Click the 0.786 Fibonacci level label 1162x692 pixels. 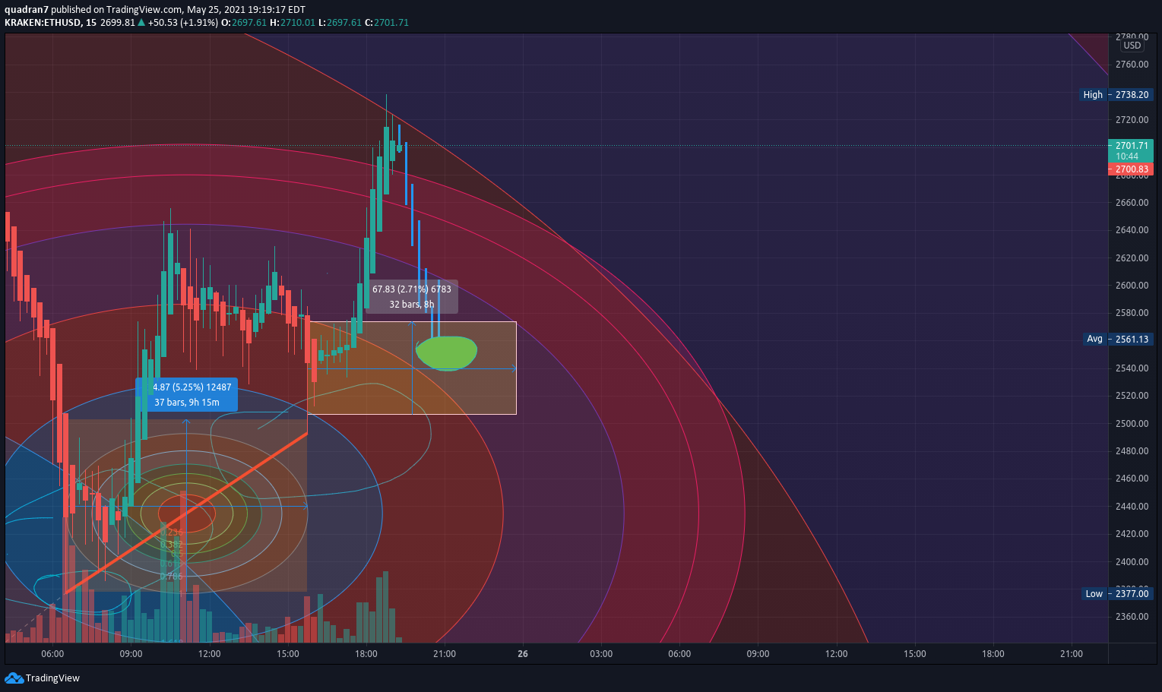coord(172,577)
